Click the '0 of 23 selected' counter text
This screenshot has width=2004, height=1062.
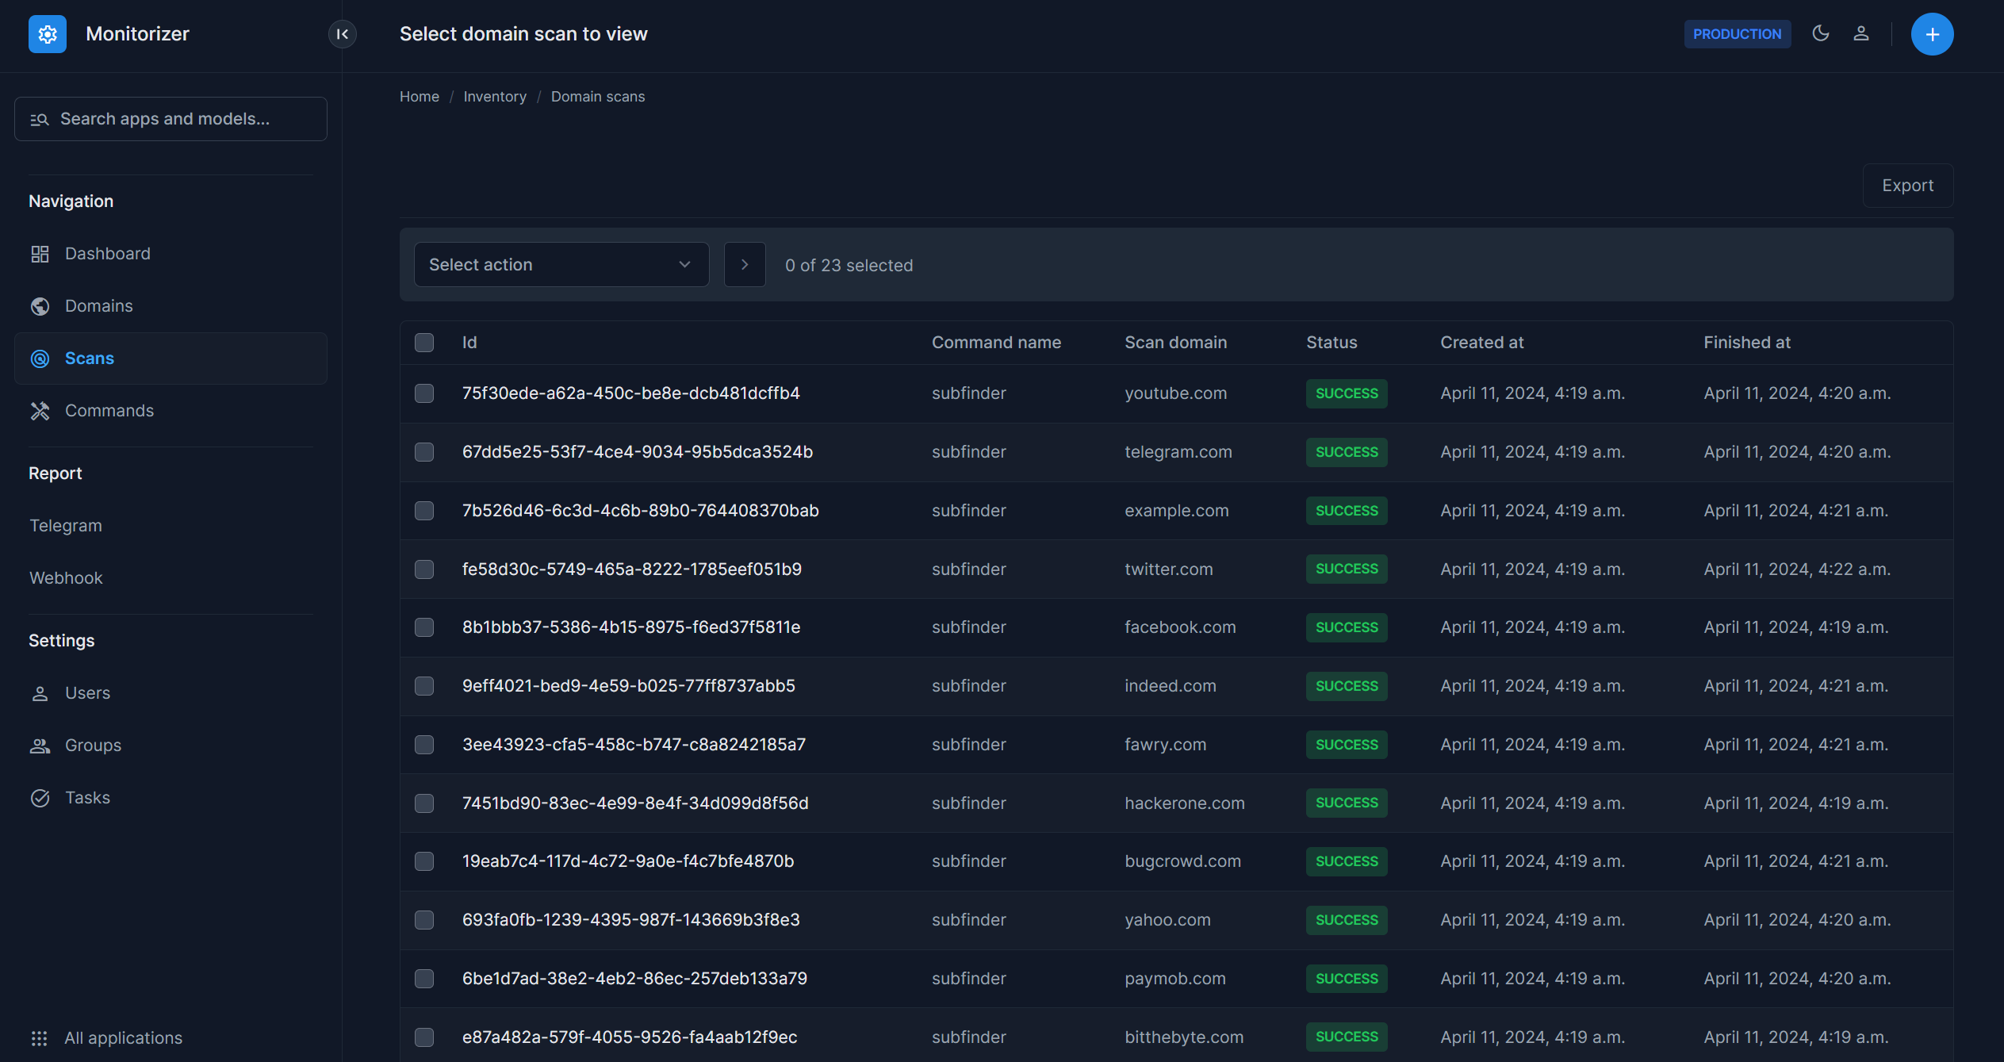point(849,266)
